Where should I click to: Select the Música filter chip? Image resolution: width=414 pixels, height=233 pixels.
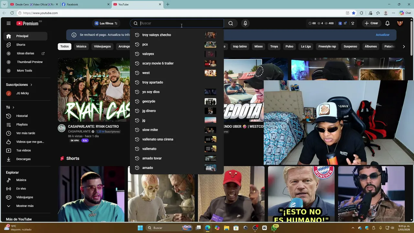(81, 47)
